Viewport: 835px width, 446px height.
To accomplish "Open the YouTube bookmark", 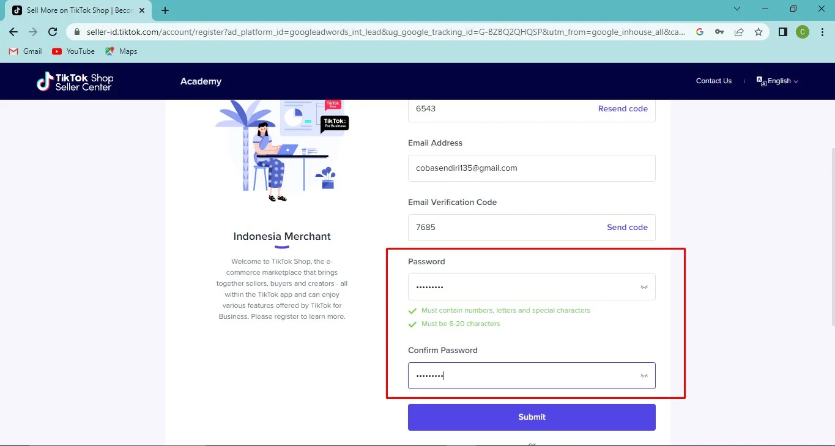I will pos(73,51).
